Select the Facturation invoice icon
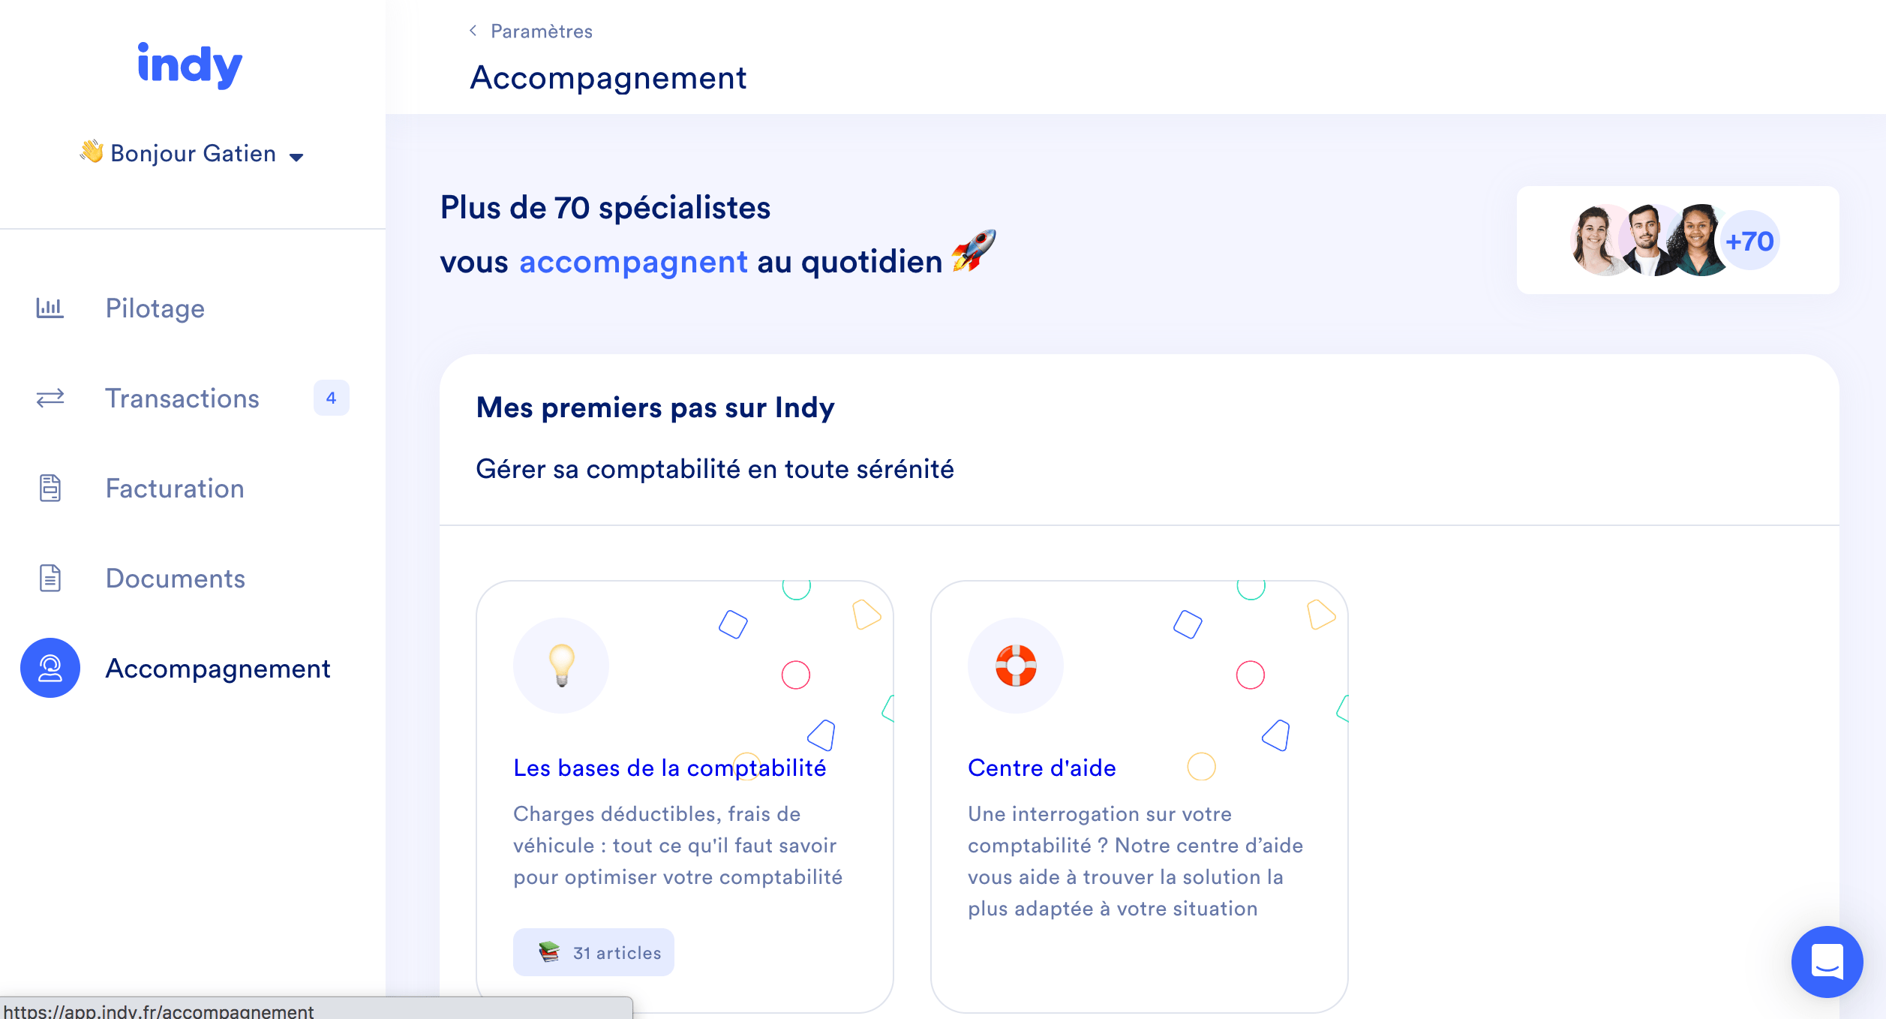 50,488
